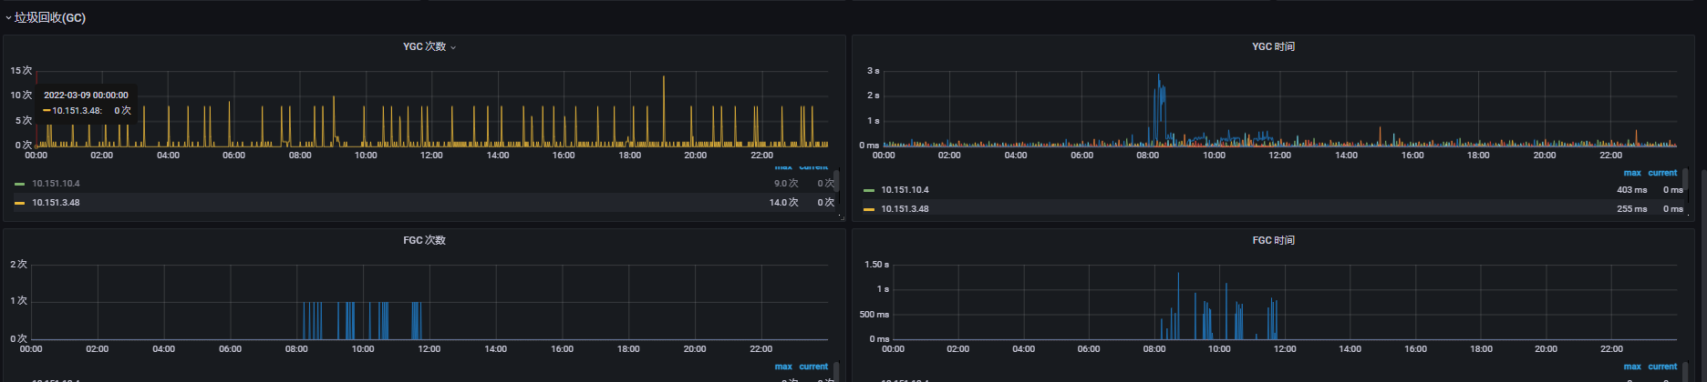
Task: Click the 12:00 x-axis label in YGC 次数 chart
Action: pyautogui.click(x=431, y=156)
